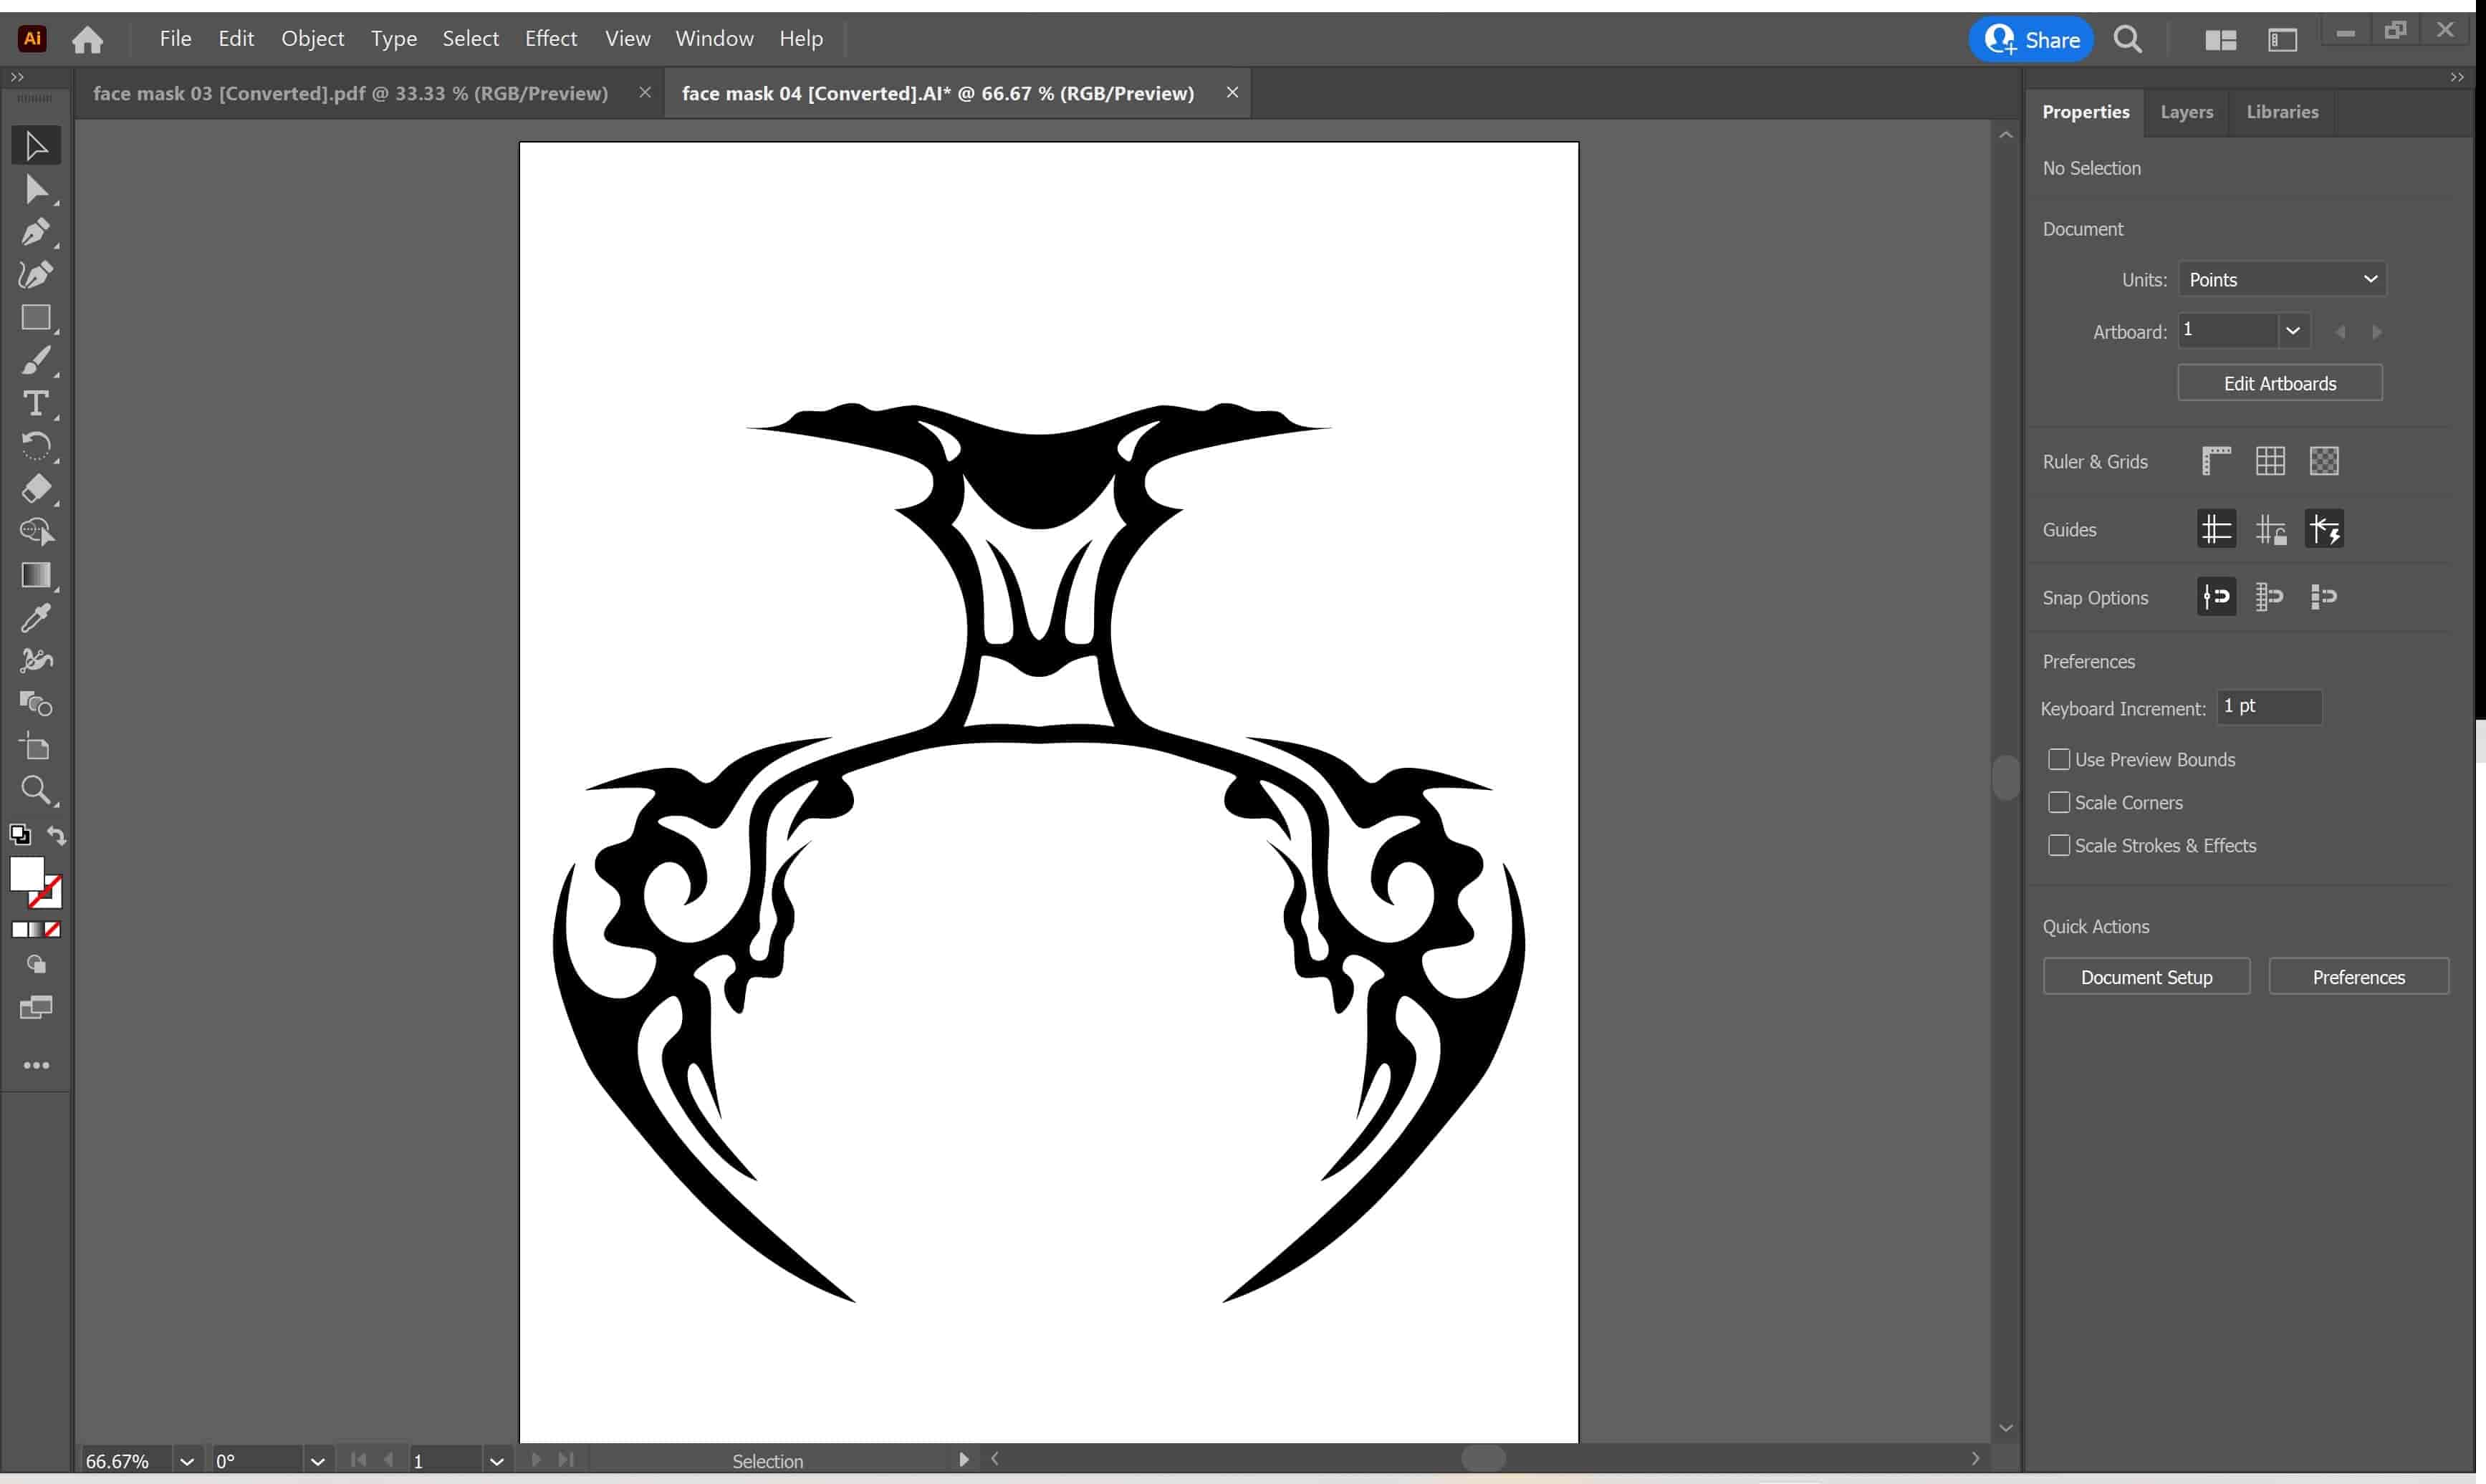Image resolution: width=2486 pixels, height=1484 pixels.
Task: Enable Scale Corners checkbox
Action: click(2058, 803)
